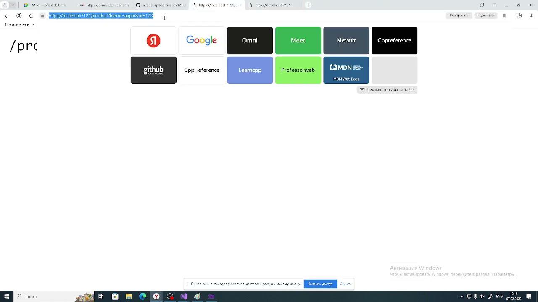Screen dimensions: 538x302
Task: Expand the tab list chevron at top-left
Action: pyautogui.click(x=13, y=5)
